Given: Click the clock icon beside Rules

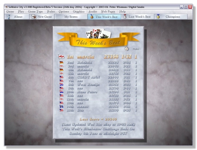Looking at the screenshot, I should pos(127,49).
